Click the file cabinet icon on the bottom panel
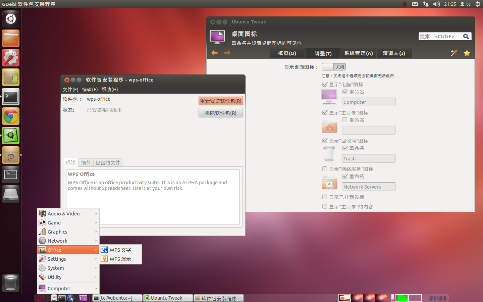This screenshot has height=302, width=483. [54, 298]
